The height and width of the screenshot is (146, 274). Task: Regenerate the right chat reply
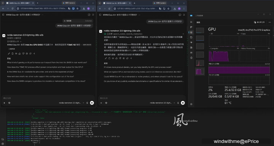[x=127, y=58]
